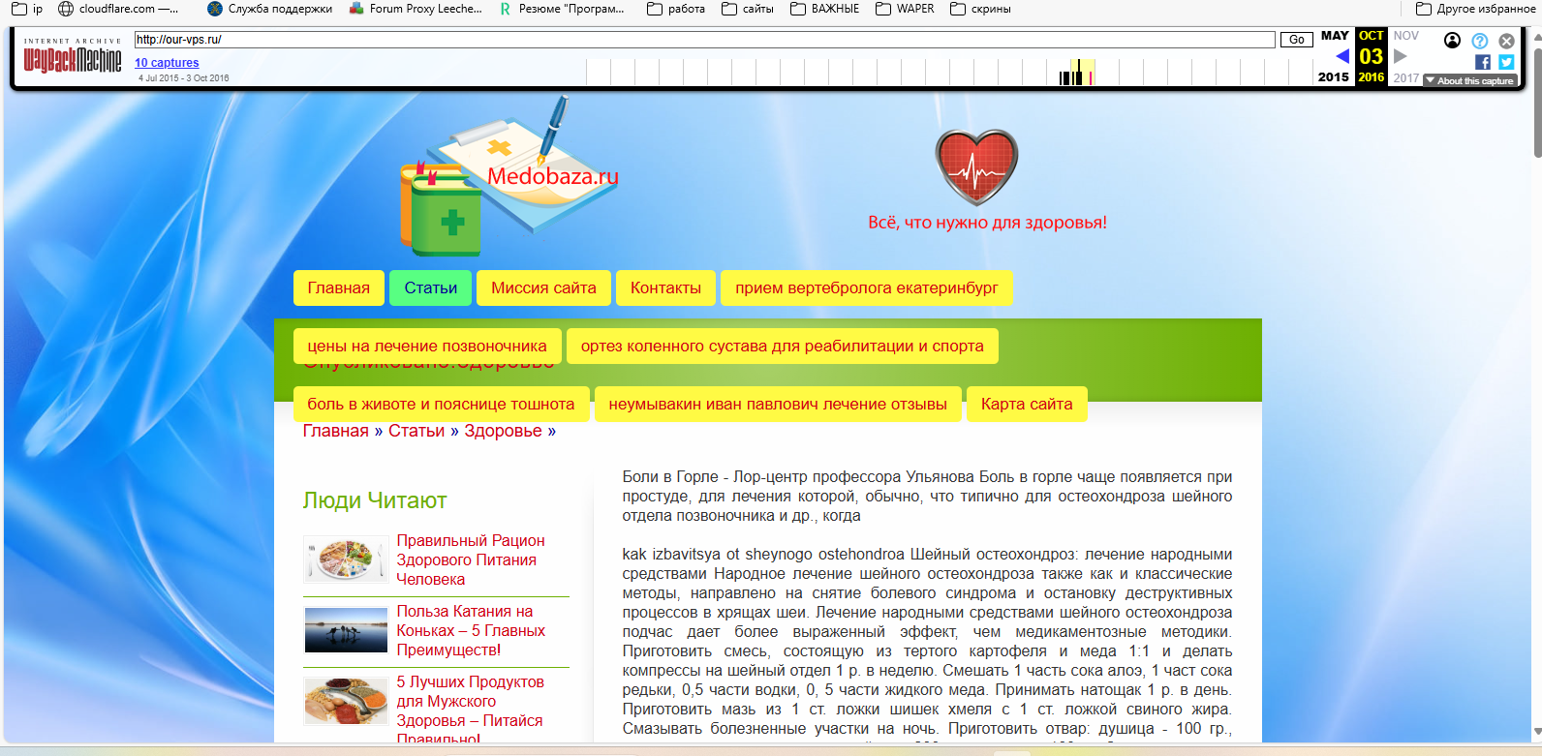Screen dimensions: 1542x756
Task: Open the Контакты menu tab
Action: pyautogui.click(x=665, y=287)
